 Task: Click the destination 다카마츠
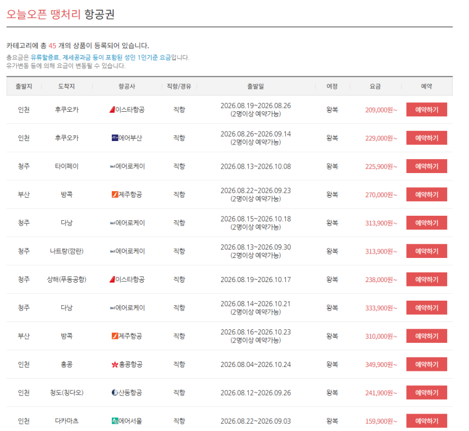pyautogui.click(x=66, y=421)
